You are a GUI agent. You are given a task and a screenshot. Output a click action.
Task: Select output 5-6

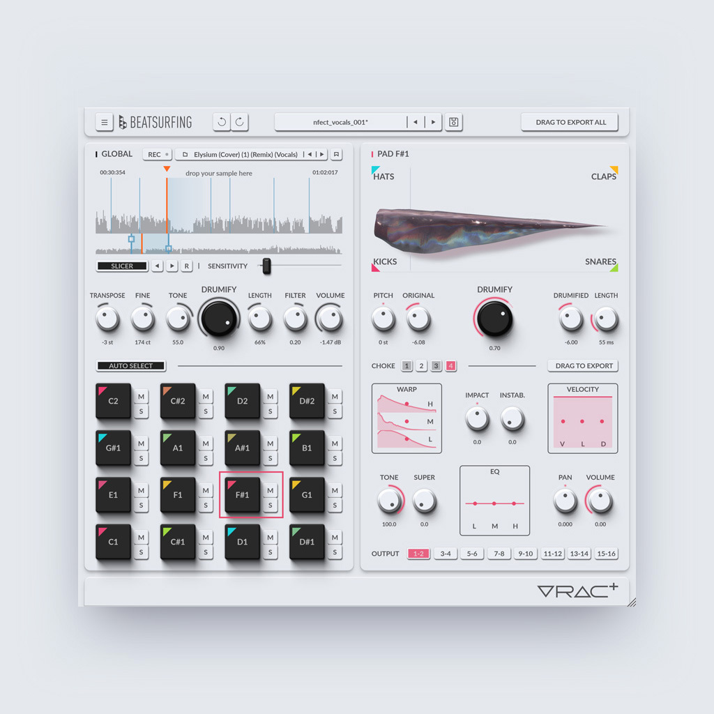[472, 553]
